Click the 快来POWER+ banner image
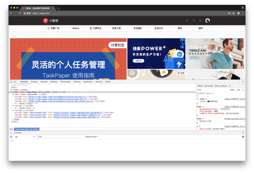 pos(156,54)
